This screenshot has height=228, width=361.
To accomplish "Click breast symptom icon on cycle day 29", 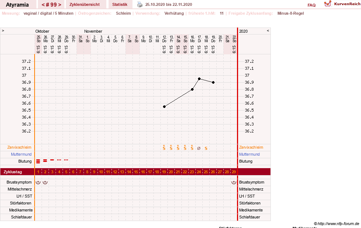I will pyautogui.click(x=234, y=182).
